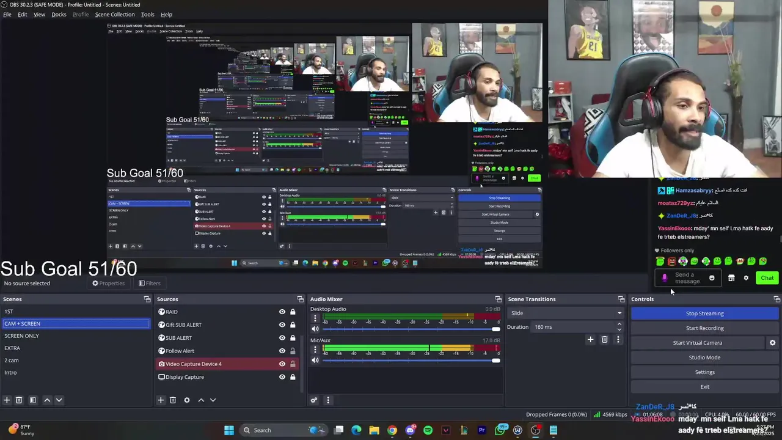The width and height of the screenshot is (782, 440).
Task: Open scene filters icon in Scenes panel
Action: click(33, 400)
